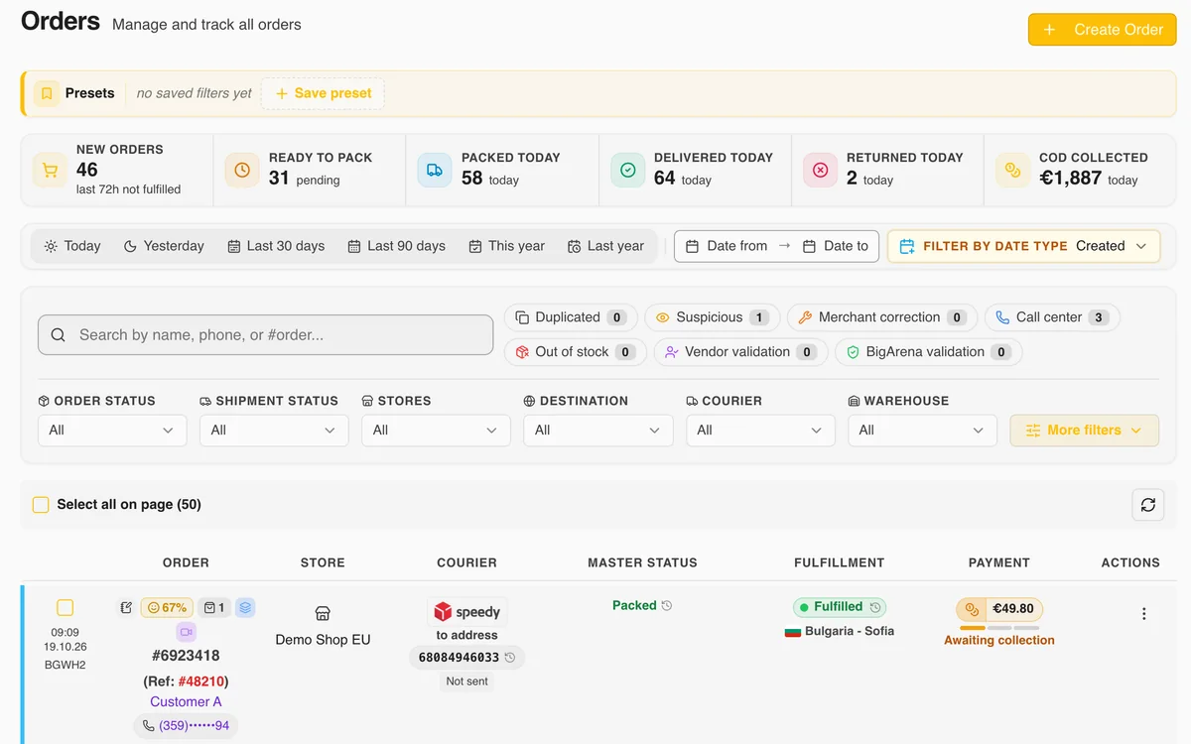
Task: Open the Courier dropdown
Action: [x=760, y=430]
